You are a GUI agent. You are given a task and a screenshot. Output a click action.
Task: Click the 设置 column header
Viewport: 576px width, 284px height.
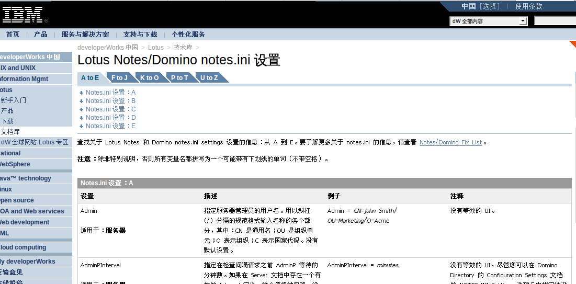(x=87, y=196)
